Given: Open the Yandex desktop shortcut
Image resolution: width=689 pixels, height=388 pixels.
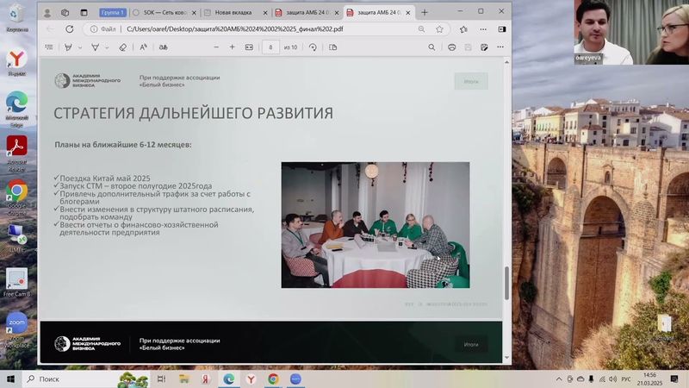Looking at the screenshot, I should coord(16,62).
